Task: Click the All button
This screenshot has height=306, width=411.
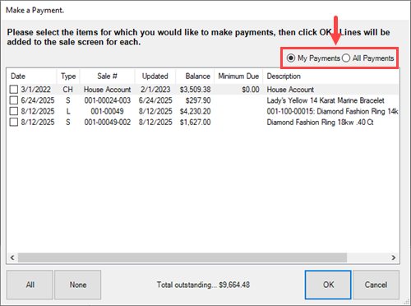Action: pos(30,285)
